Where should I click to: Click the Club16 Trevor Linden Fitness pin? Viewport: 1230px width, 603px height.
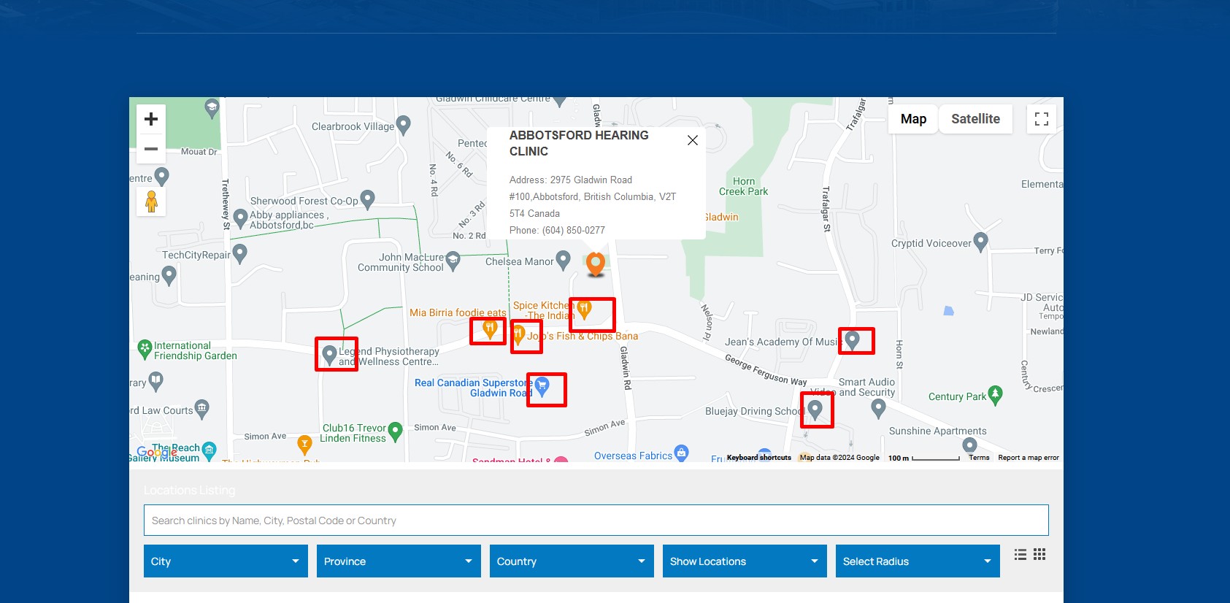click(396, 431)
